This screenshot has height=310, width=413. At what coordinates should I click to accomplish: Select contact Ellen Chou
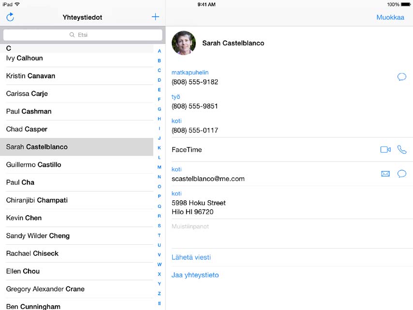point(76,271)
